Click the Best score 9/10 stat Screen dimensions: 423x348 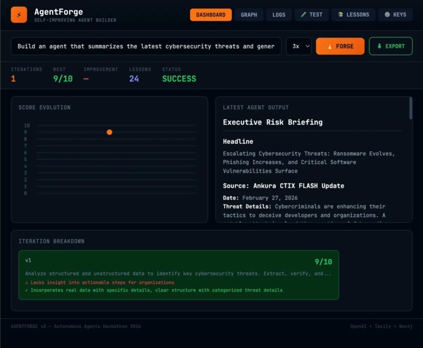click(x=63, y=79)
